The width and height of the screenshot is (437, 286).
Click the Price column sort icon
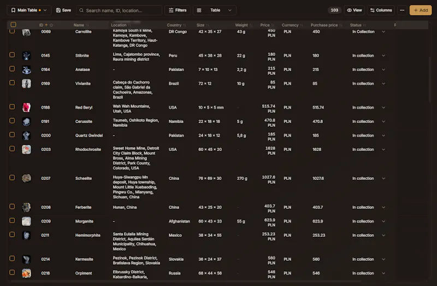(x=272, y=25)
